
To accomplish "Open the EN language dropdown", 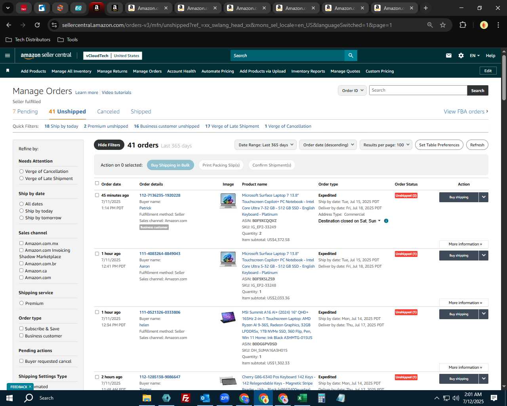I will point(475,56).
